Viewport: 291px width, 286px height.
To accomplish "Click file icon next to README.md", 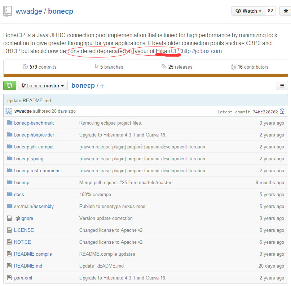I will tap(9, 266).
